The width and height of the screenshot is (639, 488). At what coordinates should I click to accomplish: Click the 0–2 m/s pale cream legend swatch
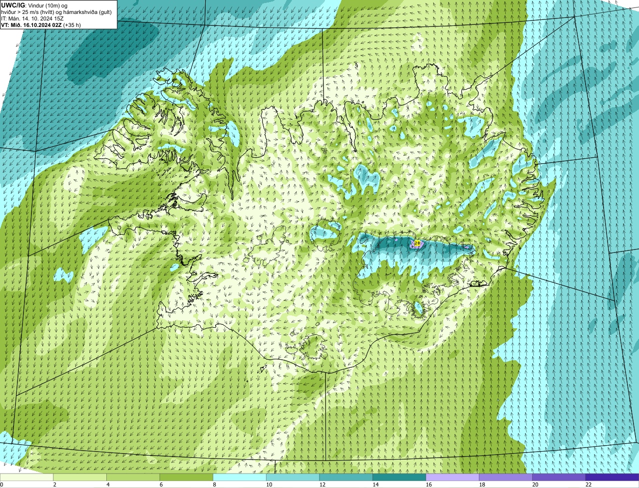click(x=26, y=477)
